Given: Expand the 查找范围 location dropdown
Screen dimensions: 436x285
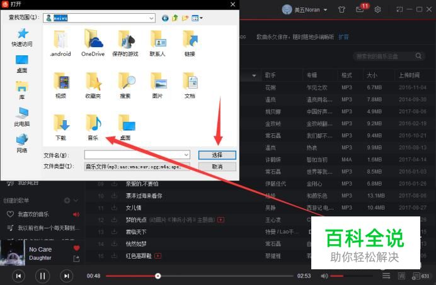Looking at the screenshot, I should pos(152,18).
